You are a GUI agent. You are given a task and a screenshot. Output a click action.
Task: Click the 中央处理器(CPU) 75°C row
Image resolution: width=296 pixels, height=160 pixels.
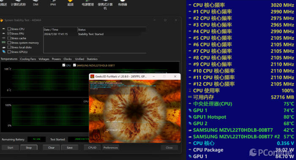241,104
